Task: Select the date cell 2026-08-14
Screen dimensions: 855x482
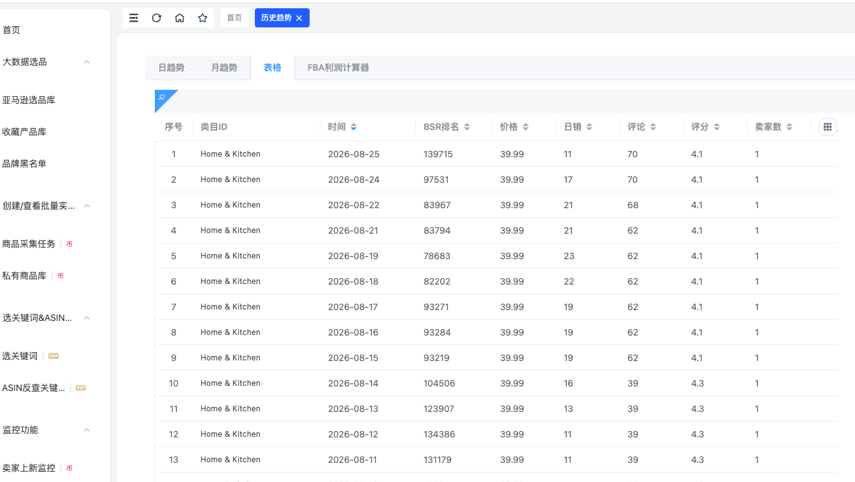Action: click(354, 383)
